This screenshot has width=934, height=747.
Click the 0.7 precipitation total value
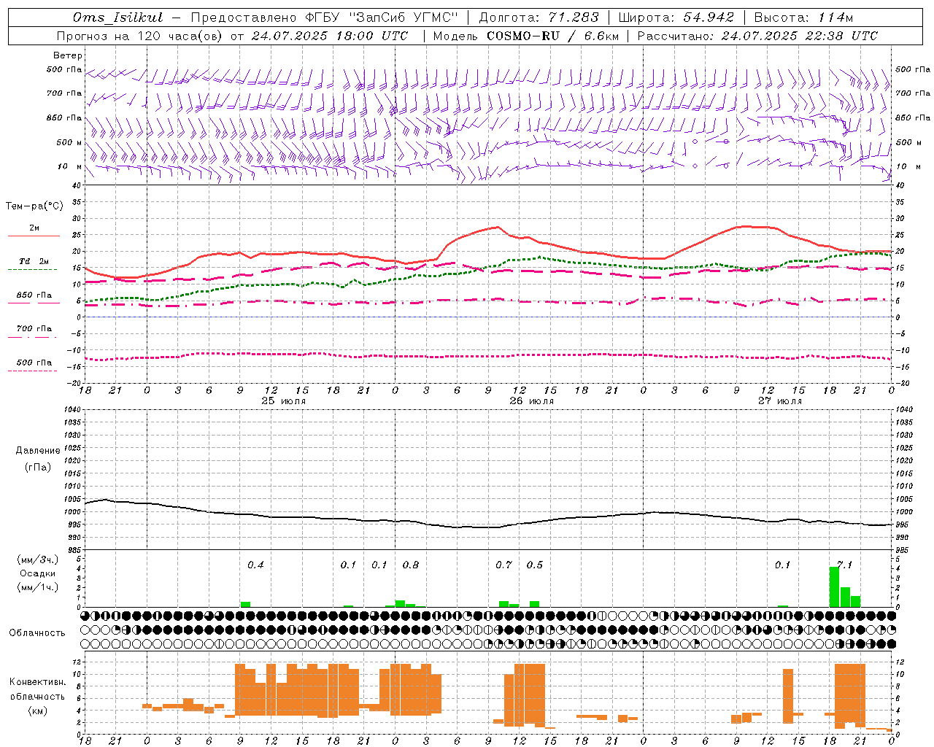tap(503, 565)
